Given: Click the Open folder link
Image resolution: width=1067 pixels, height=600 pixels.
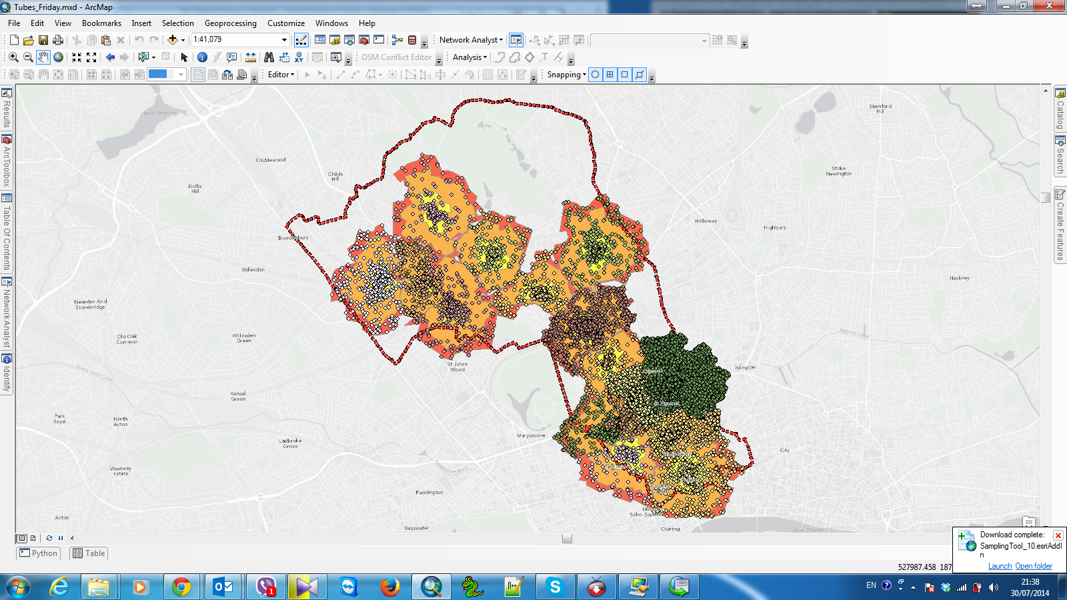Looking at the screenshot, I should [1034, 566].
